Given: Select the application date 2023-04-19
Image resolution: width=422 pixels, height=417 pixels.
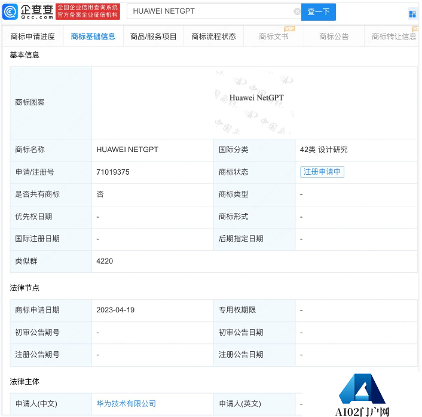Looking at the screenshot, I should (115, 310).
